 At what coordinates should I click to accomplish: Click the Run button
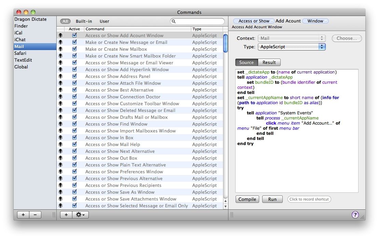[x=272, y=199]
